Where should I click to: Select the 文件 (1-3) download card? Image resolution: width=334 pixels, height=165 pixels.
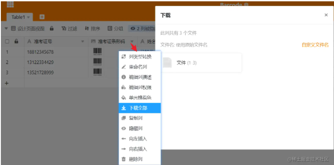coord(201,63)
